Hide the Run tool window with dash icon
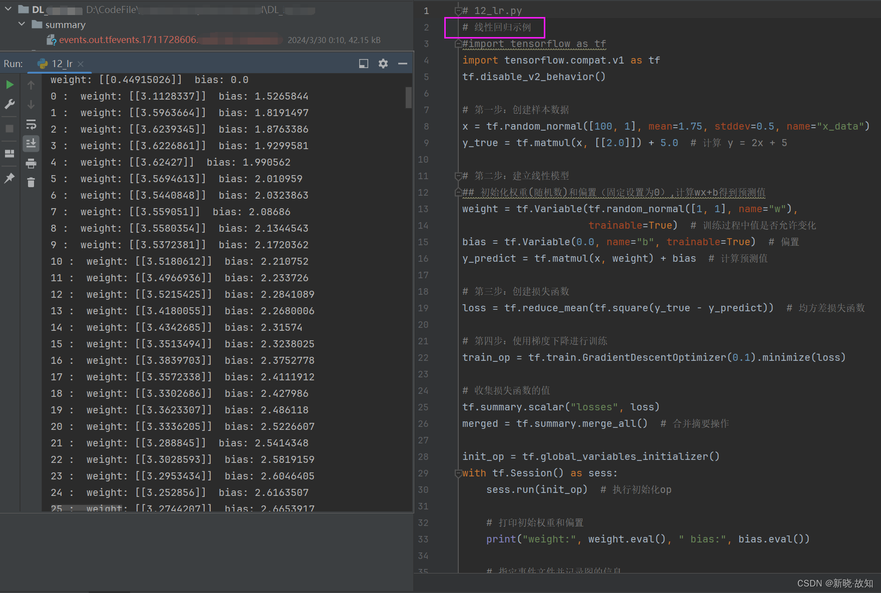 coord(403,64)
